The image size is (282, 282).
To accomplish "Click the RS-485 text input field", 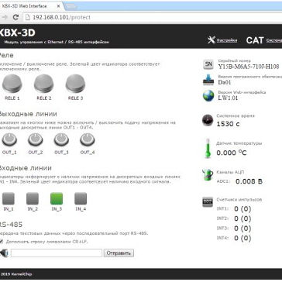I will [57, 253].
